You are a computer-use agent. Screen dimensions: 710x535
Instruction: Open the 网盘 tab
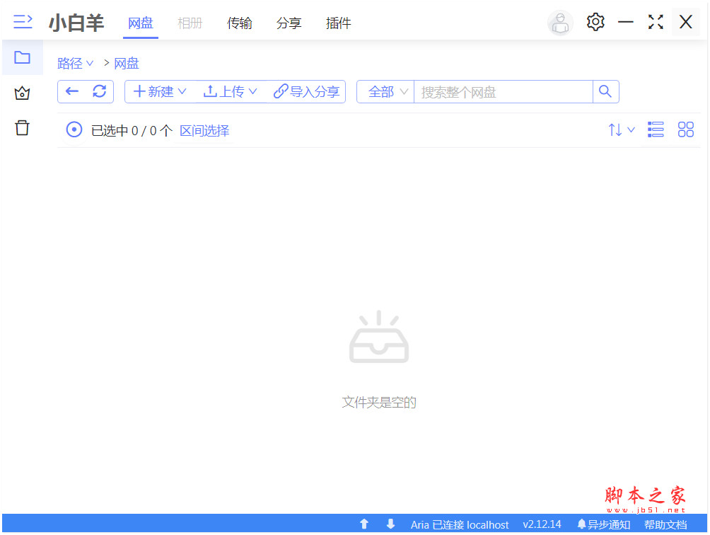coord(140,23)
